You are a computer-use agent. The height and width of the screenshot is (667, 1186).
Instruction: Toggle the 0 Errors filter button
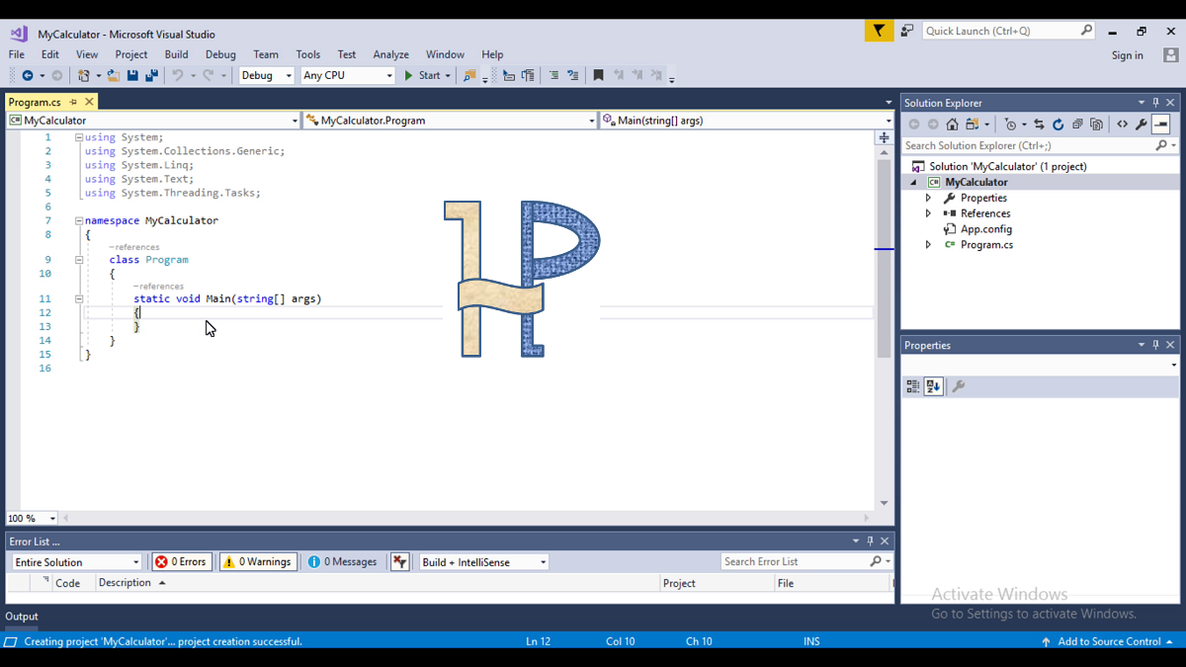[x=181, y=561]
